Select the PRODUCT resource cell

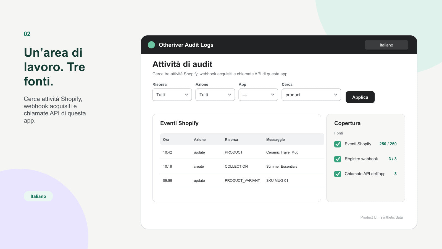pos(234,152)
